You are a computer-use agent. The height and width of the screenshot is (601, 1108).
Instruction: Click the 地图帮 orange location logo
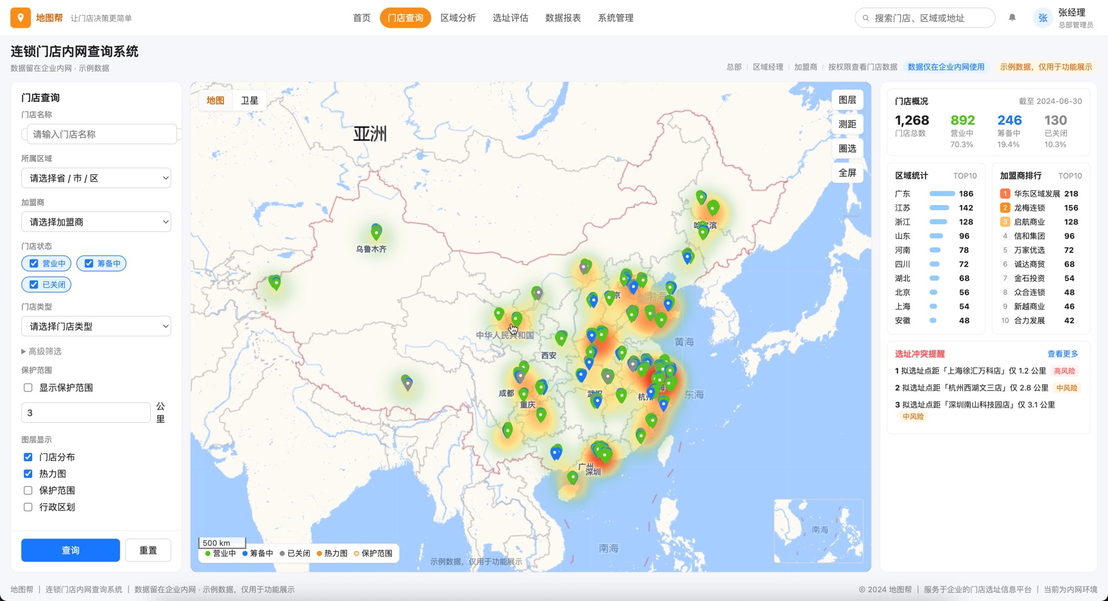[x=21, y=18]
